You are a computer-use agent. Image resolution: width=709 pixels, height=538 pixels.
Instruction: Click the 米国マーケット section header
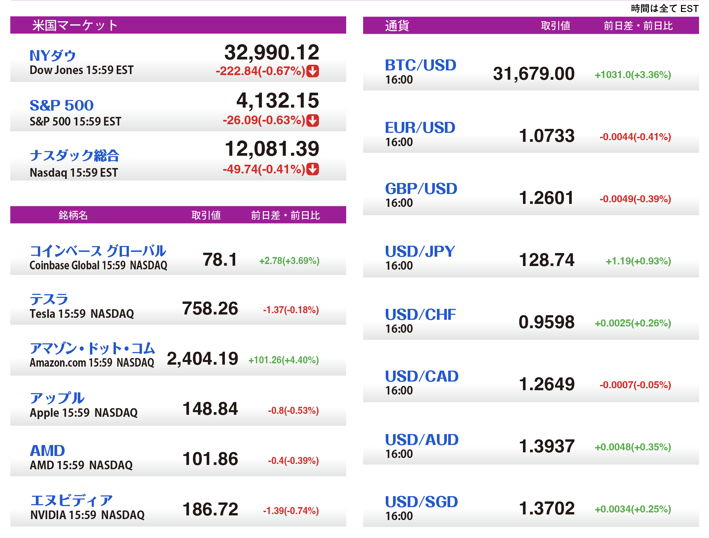pos(75,25)
